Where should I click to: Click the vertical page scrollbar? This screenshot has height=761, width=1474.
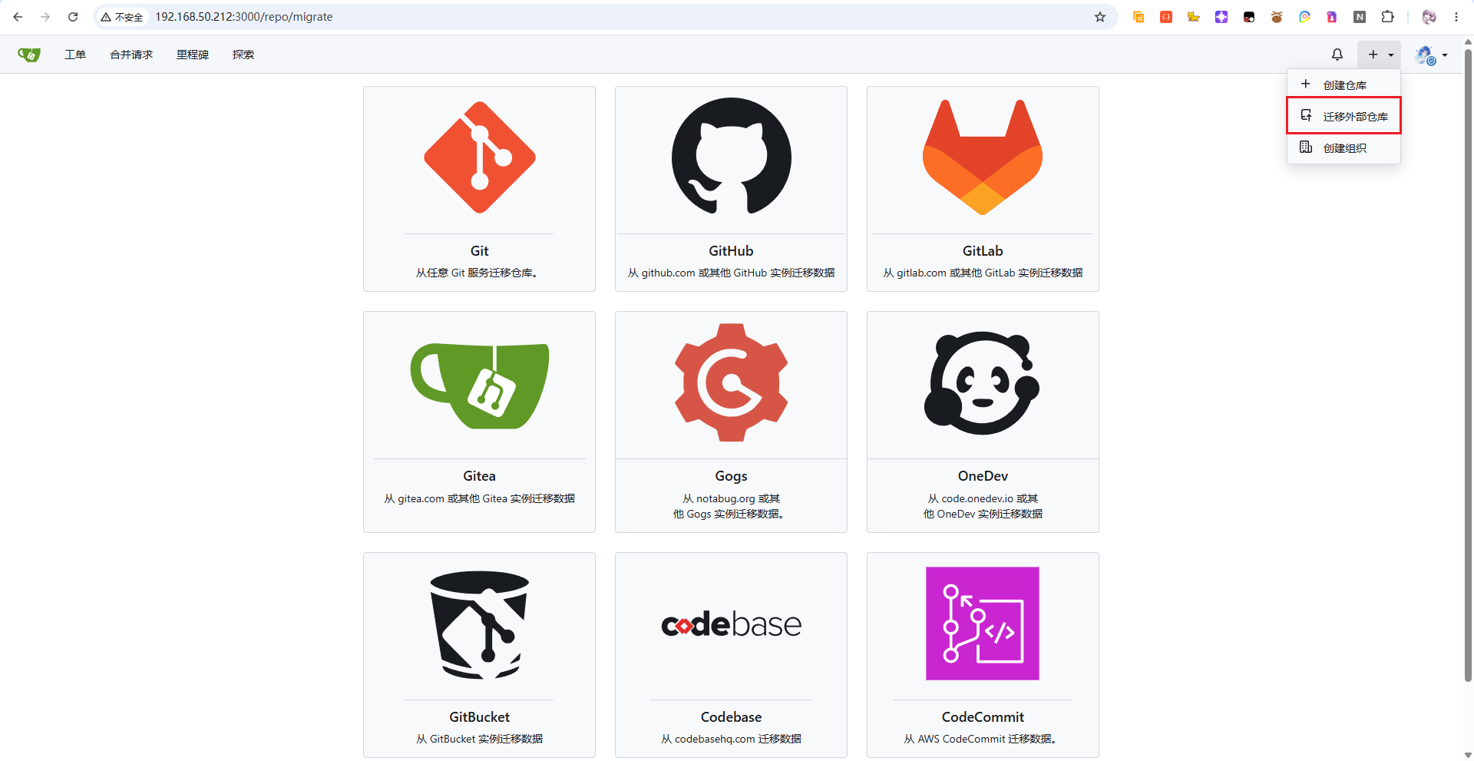click(x=1468, y=366)
